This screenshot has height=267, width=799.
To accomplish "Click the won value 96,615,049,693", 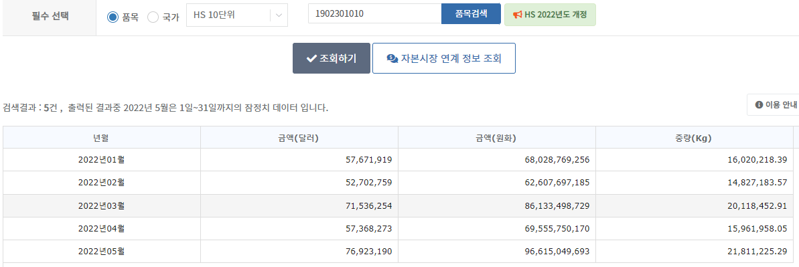I will [x=557, y=252].
